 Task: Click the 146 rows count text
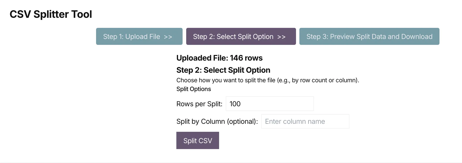point(246,58)
